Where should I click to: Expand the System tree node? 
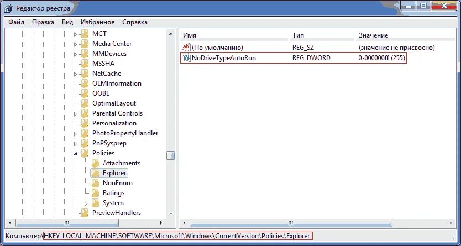[86, 203]
